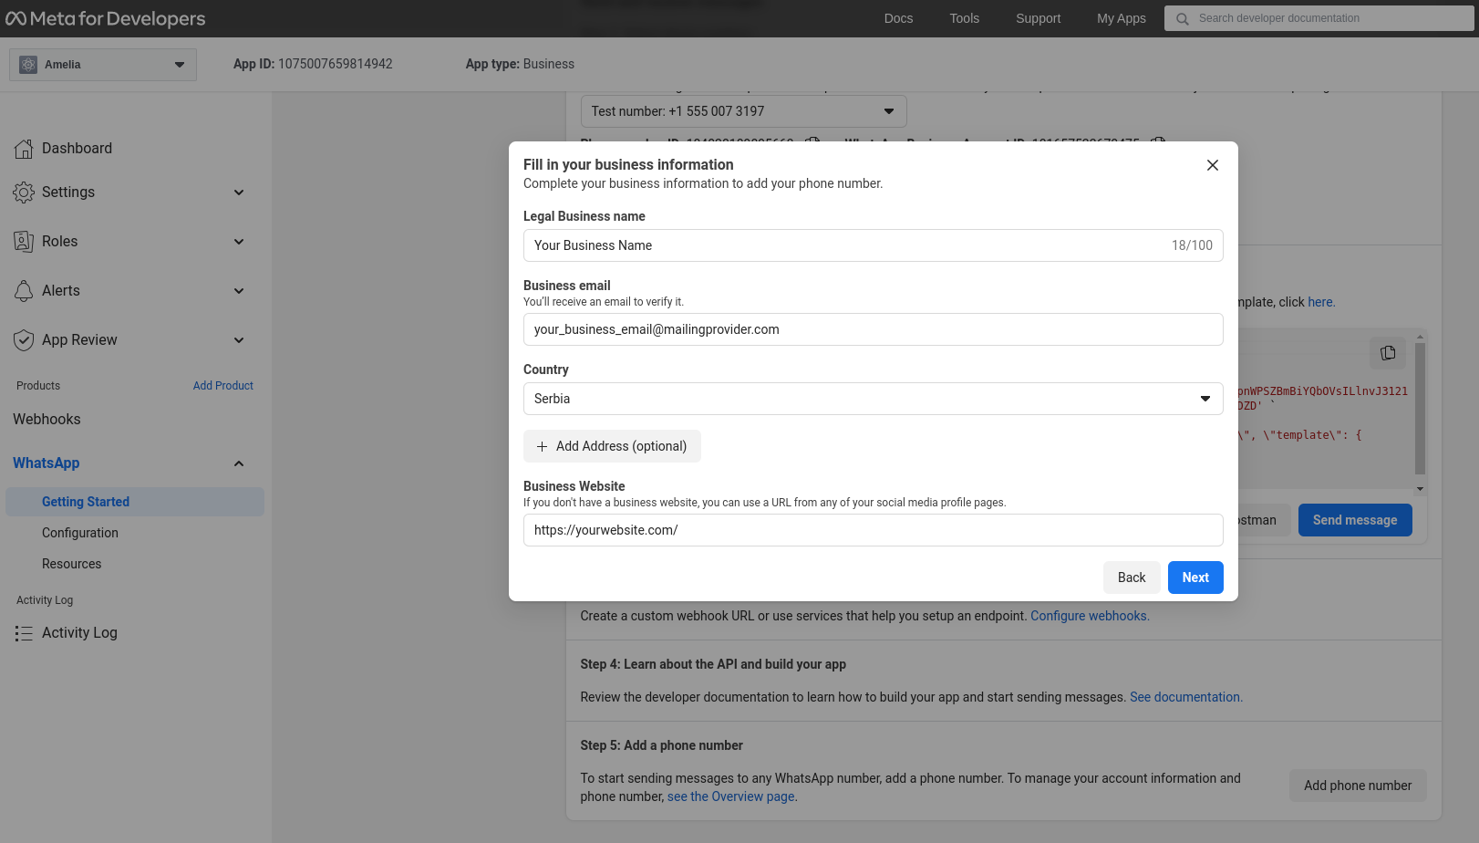Click the Search developer documentation field
Screen dimensions: 1479x843
[1319, 18]
